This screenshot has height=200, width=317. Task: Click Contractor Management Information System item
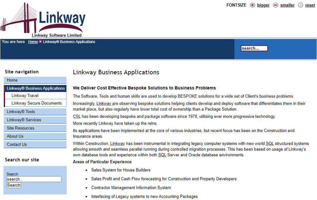click(131, 188)
